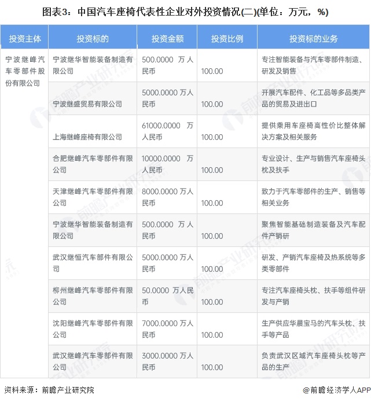Click the 沈阳继峰汽车零部件有限公司 cell

click(x=93, y=329)
